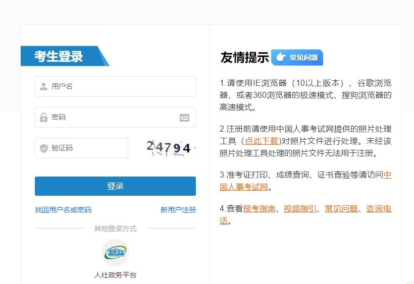Viewport: 414px width, 284px height.
Task: Visit the 中国人事考试网 link
Action: (x=387, y=175)
